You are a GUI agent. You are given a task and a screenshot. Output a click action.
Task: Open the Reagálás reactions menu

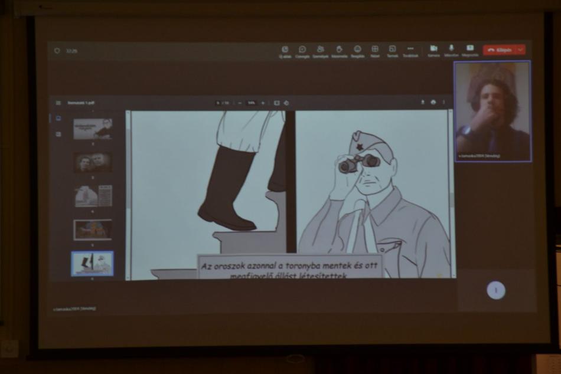tap(357, 51)
